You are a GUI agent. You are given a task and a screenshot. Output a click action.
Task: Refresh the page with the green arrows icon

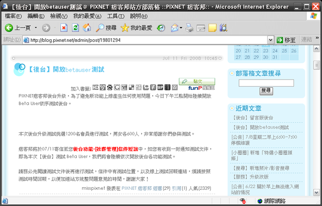(x=75, y=28)
